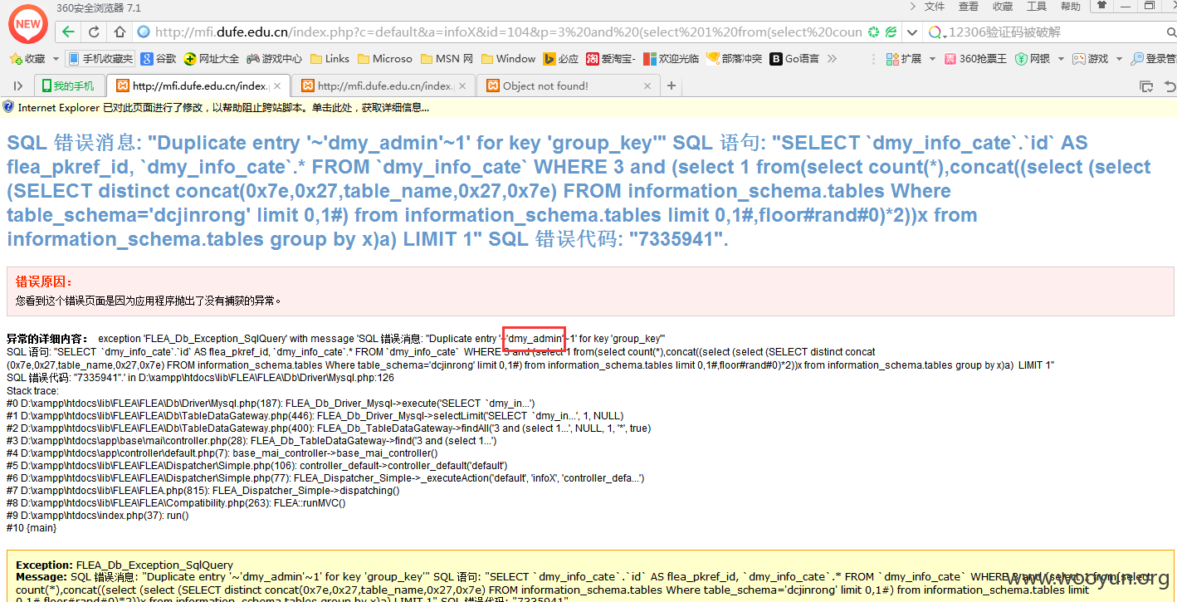Click the 错误原因 heading text
1177x602 pixels.
click(45, 281)
